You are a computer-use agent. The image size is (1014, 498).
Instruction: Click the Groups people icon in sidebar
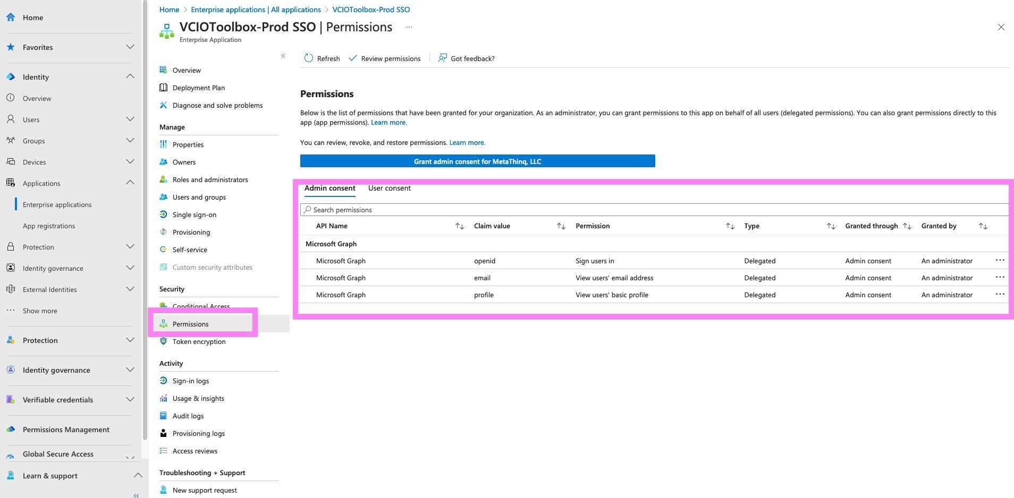[x=11, y=141]
